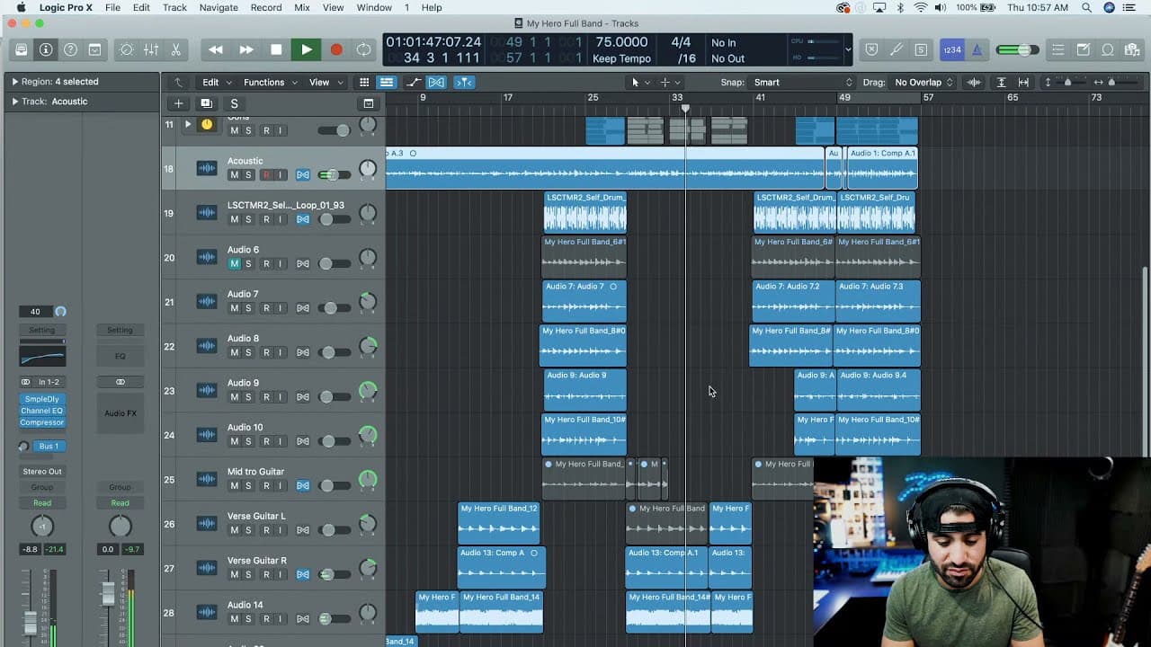This screenshot has width=1151, height=647.
Task: Adjust the master volume slider
Action: click(x=1017, y=50)
